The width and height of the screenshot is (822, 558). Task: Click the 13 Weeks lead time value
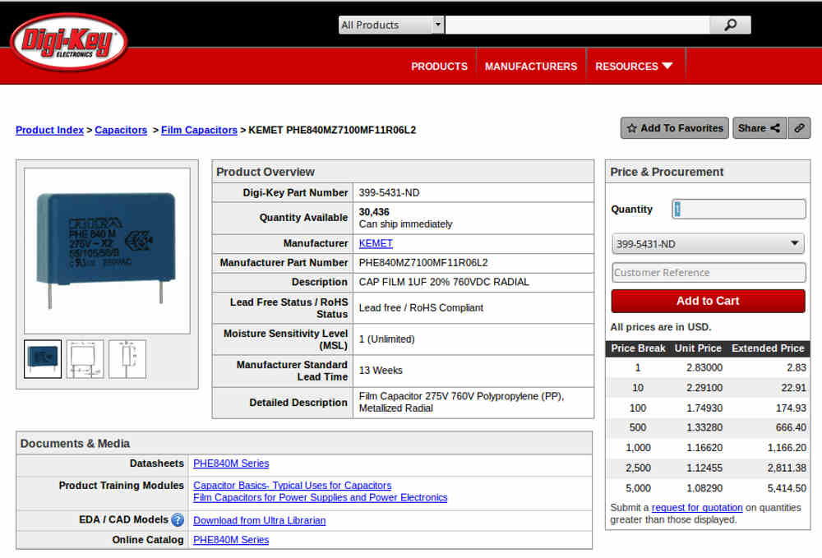(381, 371)
